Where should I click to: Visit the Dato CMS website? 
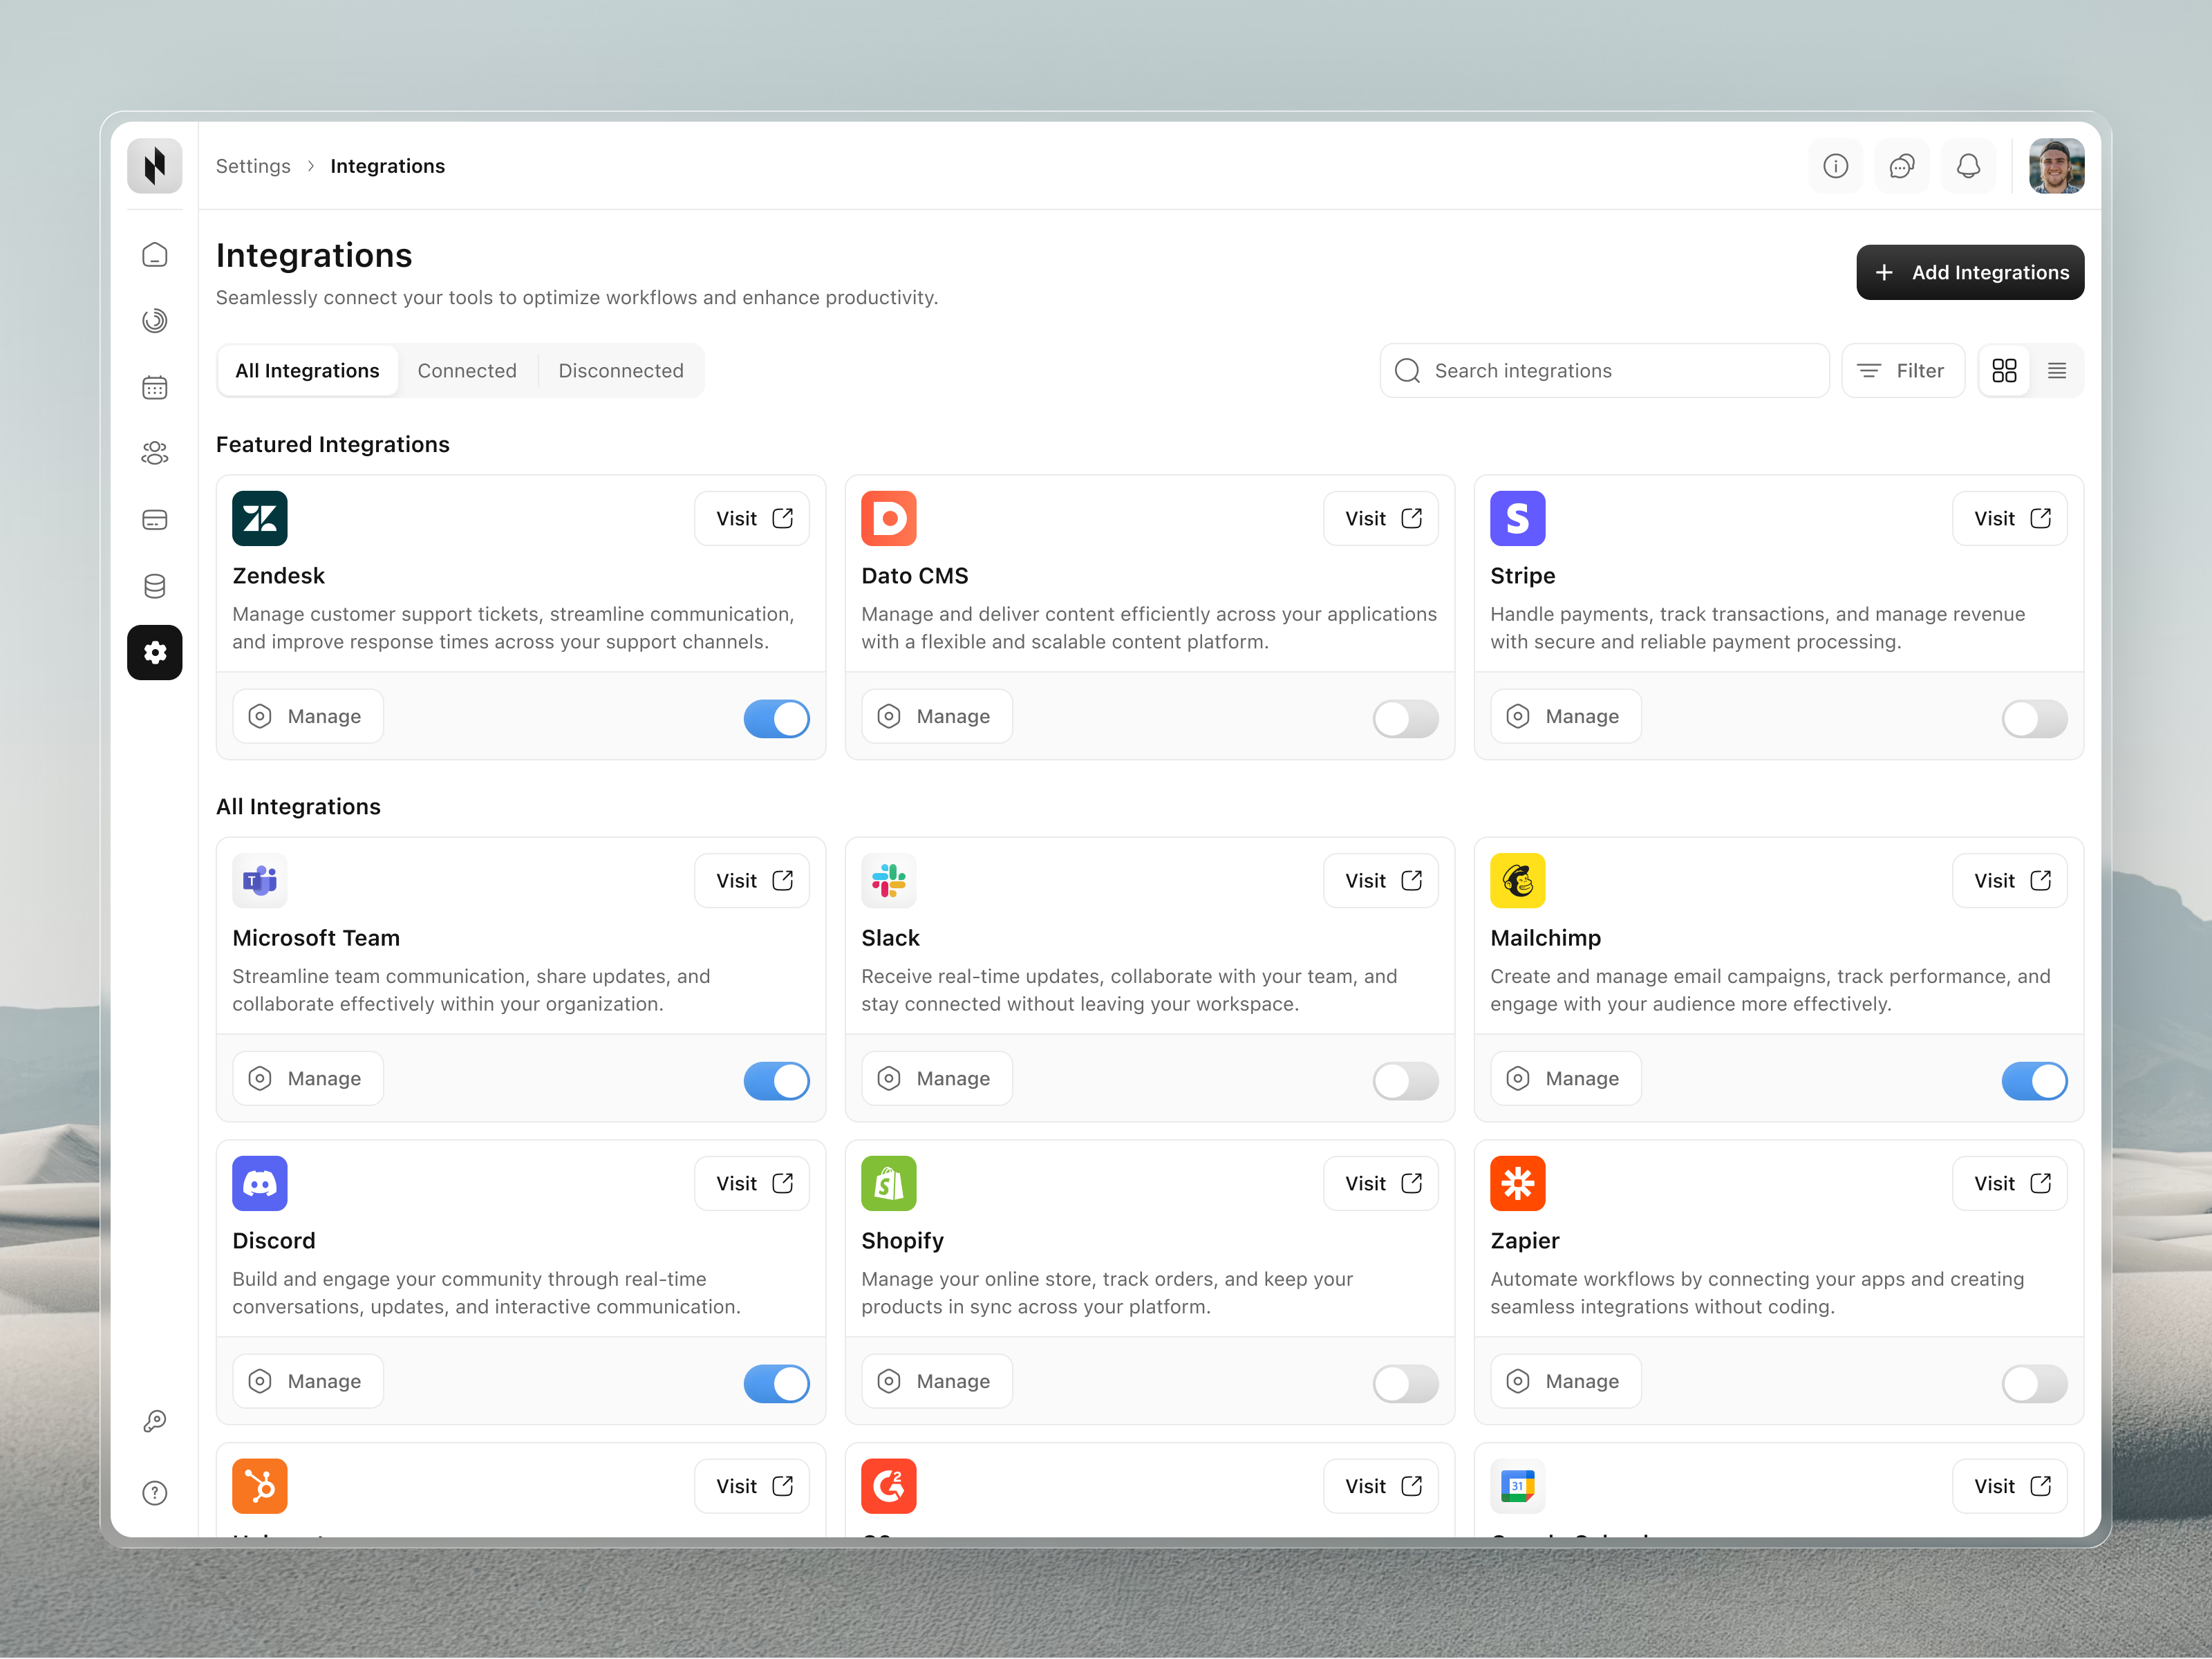pyautogui.click(x=1381, y=518)
